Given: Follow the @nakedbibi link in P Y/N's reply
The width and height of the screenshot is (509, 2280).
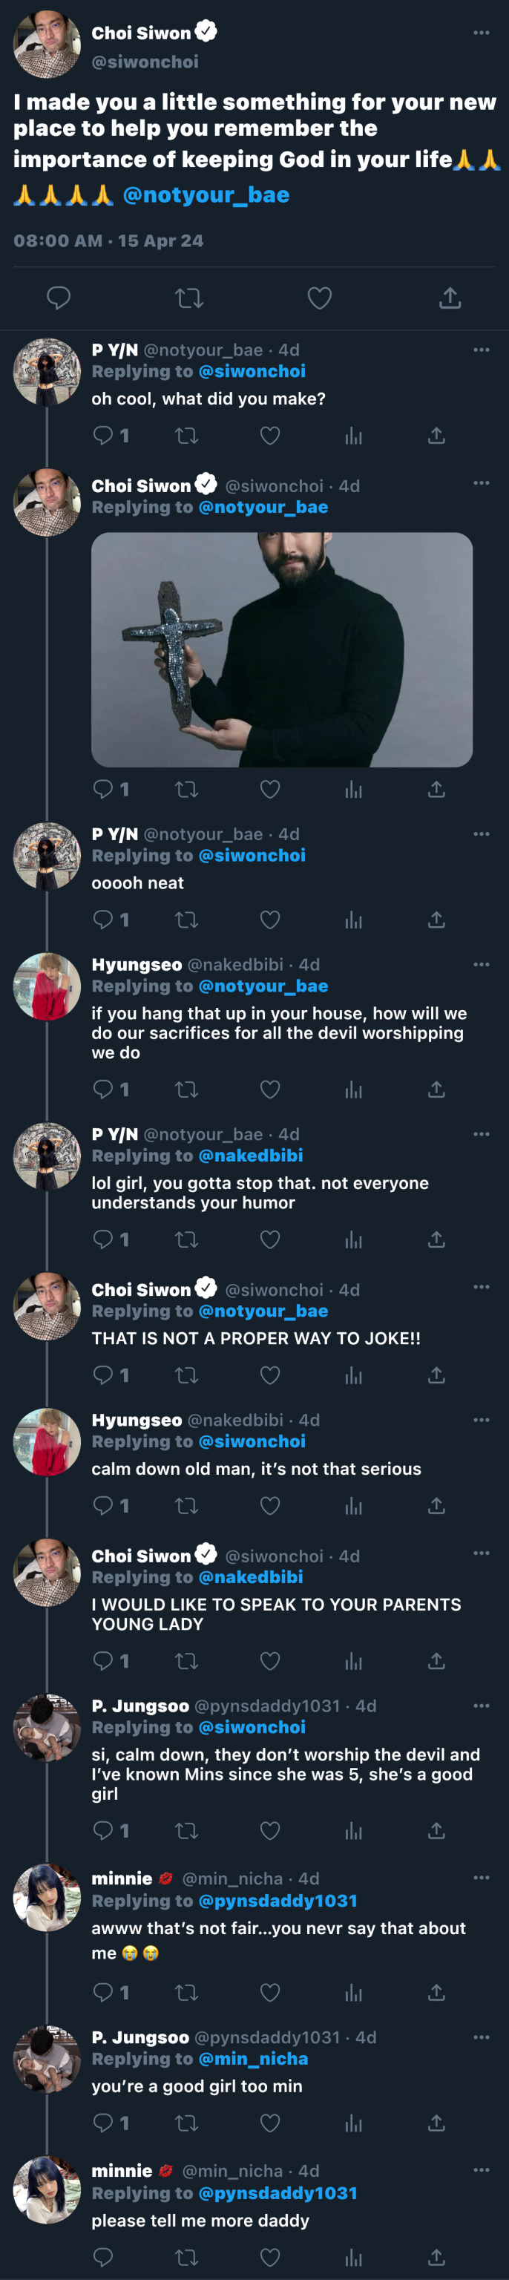Looking at the screenshot, I should click(x=251, y=1155).
